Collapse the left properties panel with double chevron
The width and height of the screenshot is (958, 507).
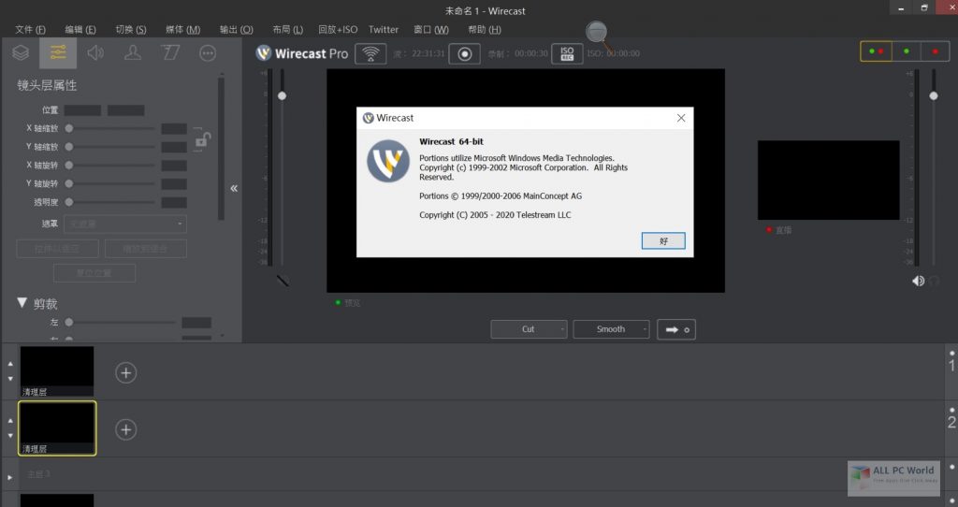[234, 188]
